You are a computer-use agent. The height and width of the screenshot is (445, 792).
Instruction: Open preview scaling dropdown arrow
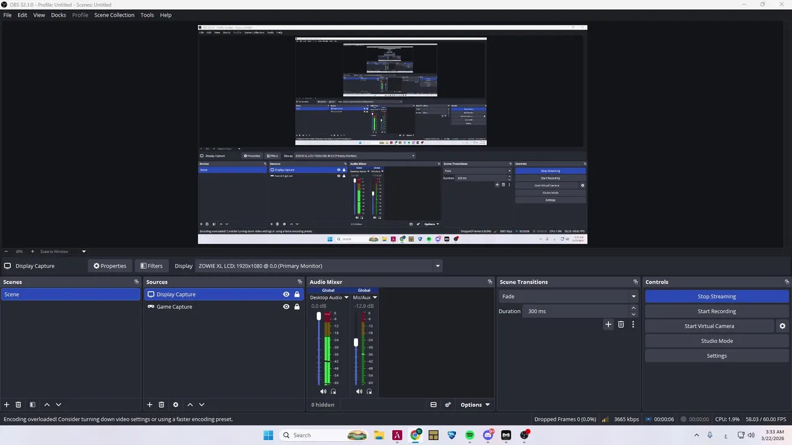pyautogui.click(x=84, y=252)
